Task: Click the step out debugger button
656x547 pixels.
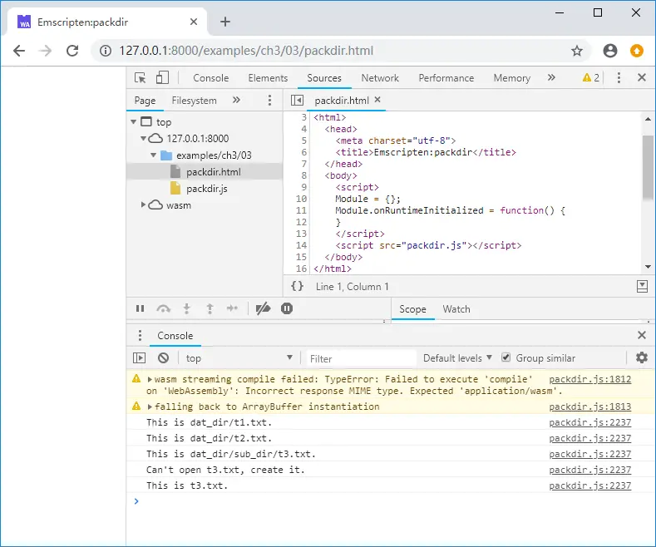Action: (210, 308)
